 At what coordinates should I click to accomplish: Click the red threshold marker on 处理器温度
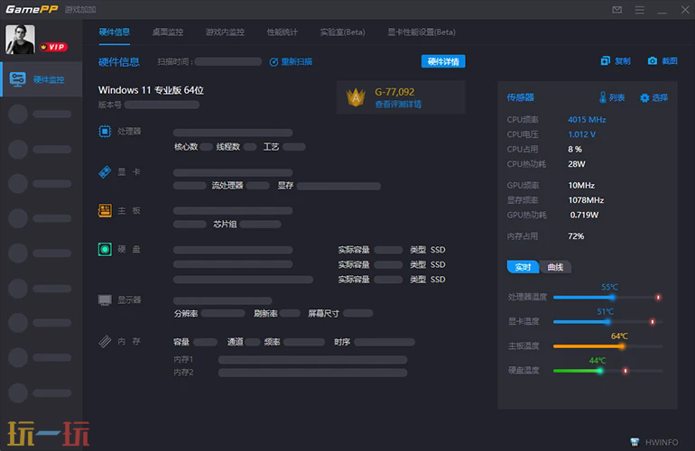coord(658,298)
